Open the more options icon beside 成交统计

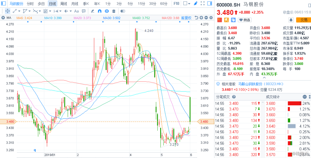coord(305,97)
